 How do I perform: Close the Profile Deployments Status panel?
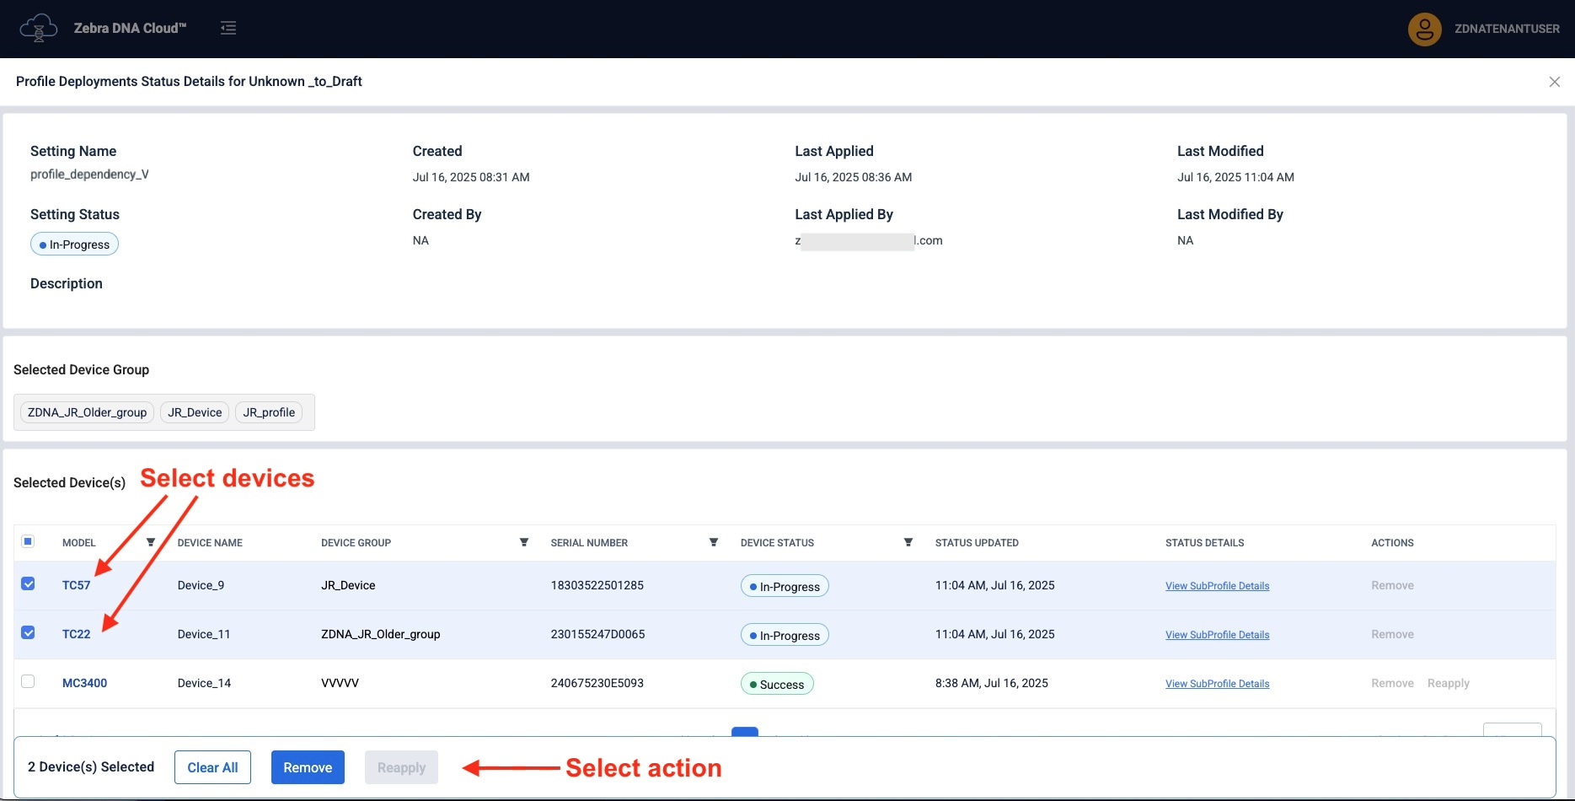click(1554, 82)
